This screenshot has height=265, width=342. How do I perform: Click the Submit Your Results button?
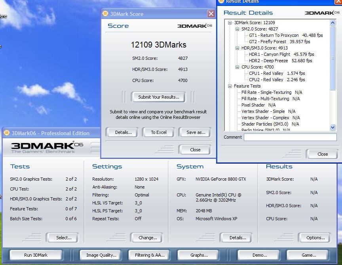point(159,97)
